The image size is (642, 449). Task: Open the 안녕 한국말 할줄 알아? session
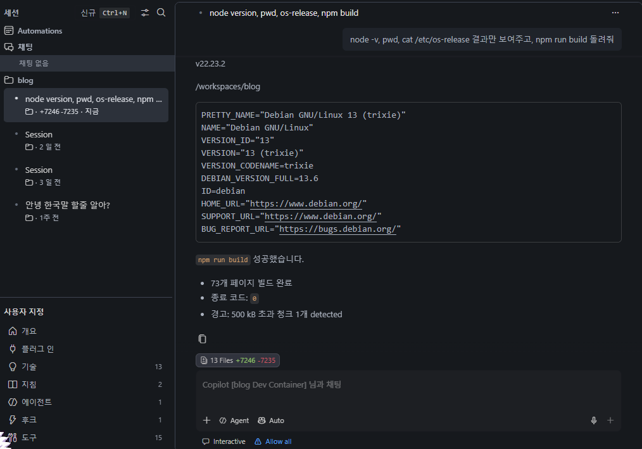[x=86, y=211]
